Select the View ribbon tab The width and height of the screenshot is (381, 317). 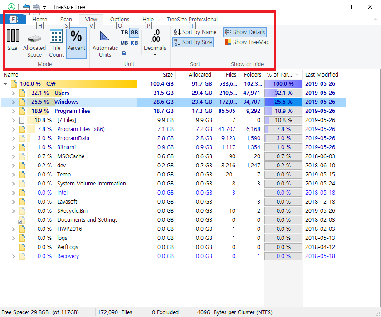pyautogui.click(x=91, y=19)
